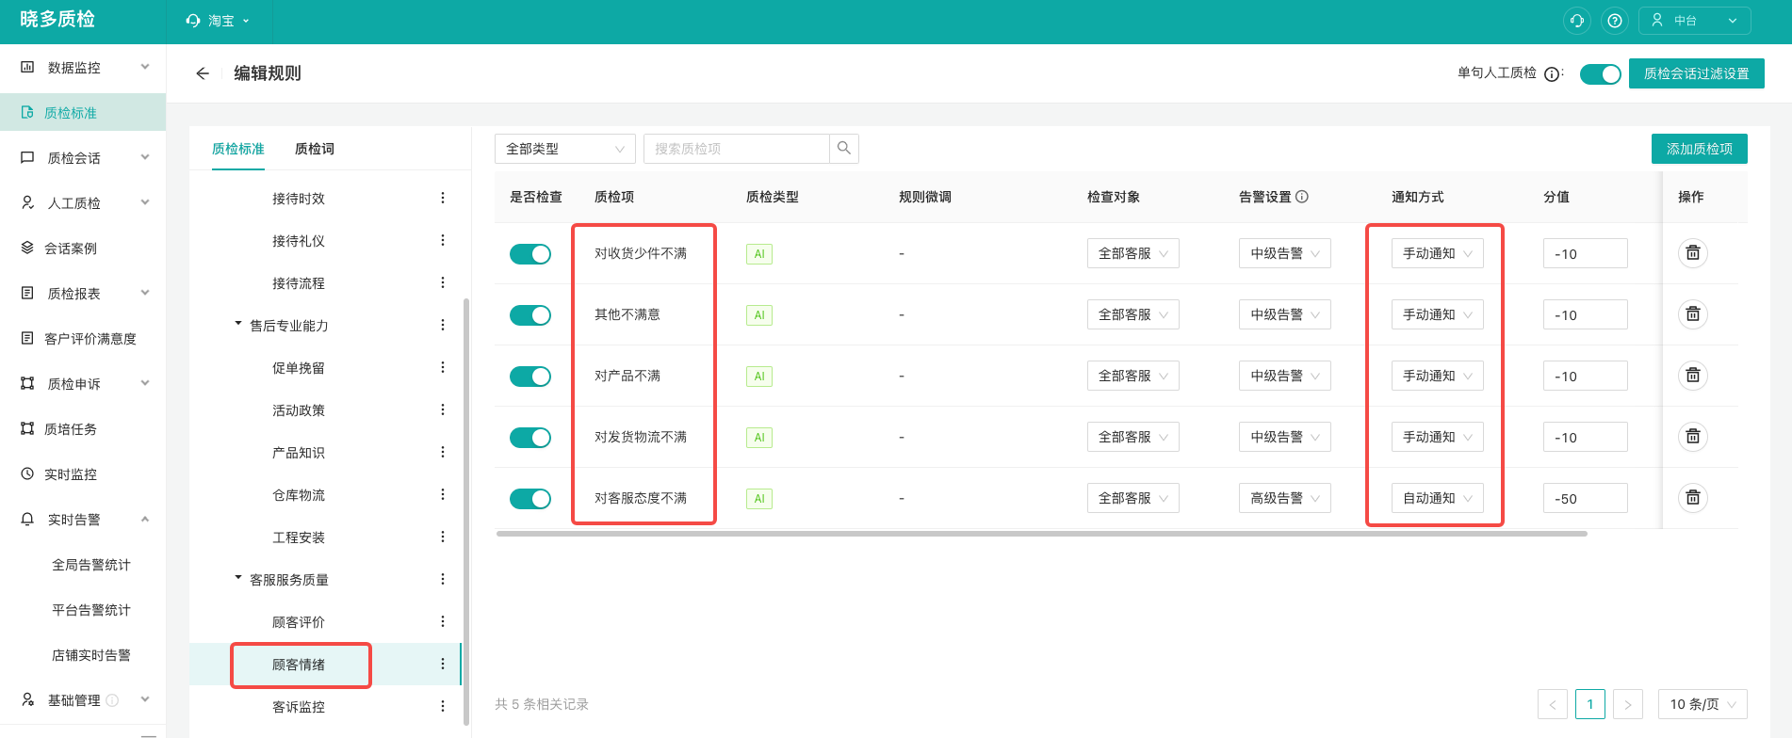Click the headset support icon in top bar
This screenshot has width=1792, height=738.
point(1577,21)
